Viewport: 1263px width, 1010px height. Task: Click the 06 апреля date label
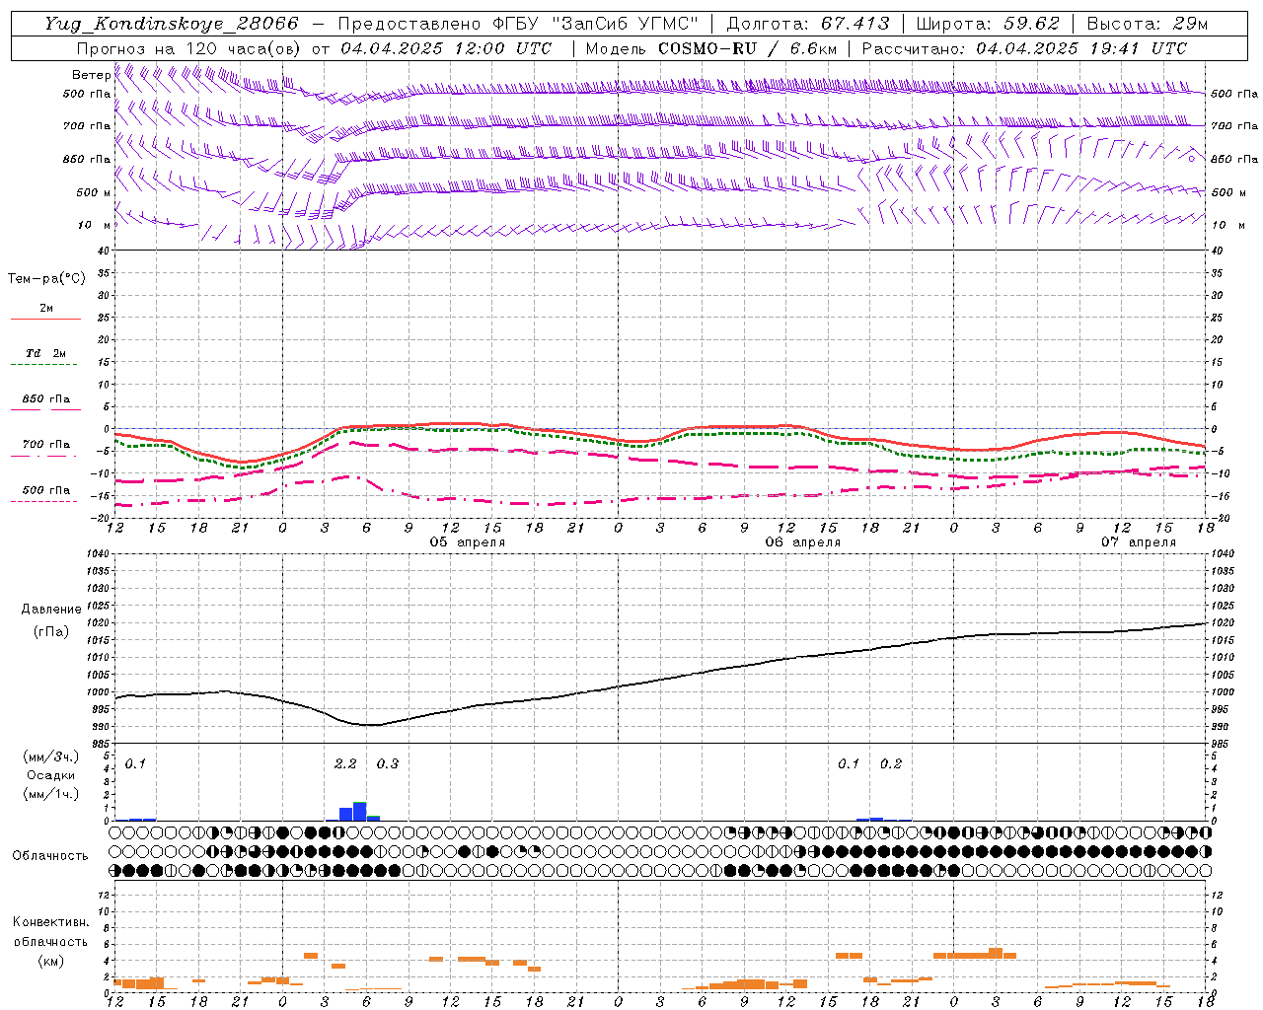click(803, 542)
